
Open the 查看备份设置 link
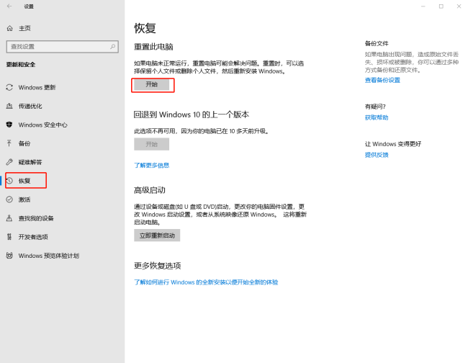(x=382, y=80)
